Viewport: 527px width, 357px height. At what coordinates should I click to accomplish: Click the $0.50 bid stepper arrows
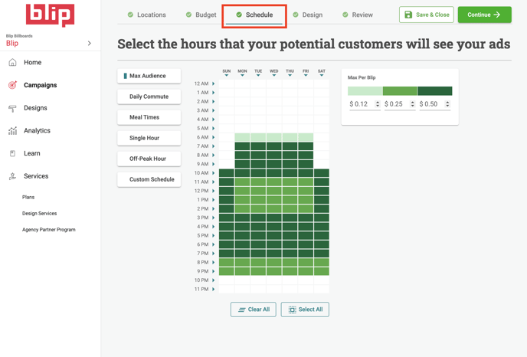447,104
